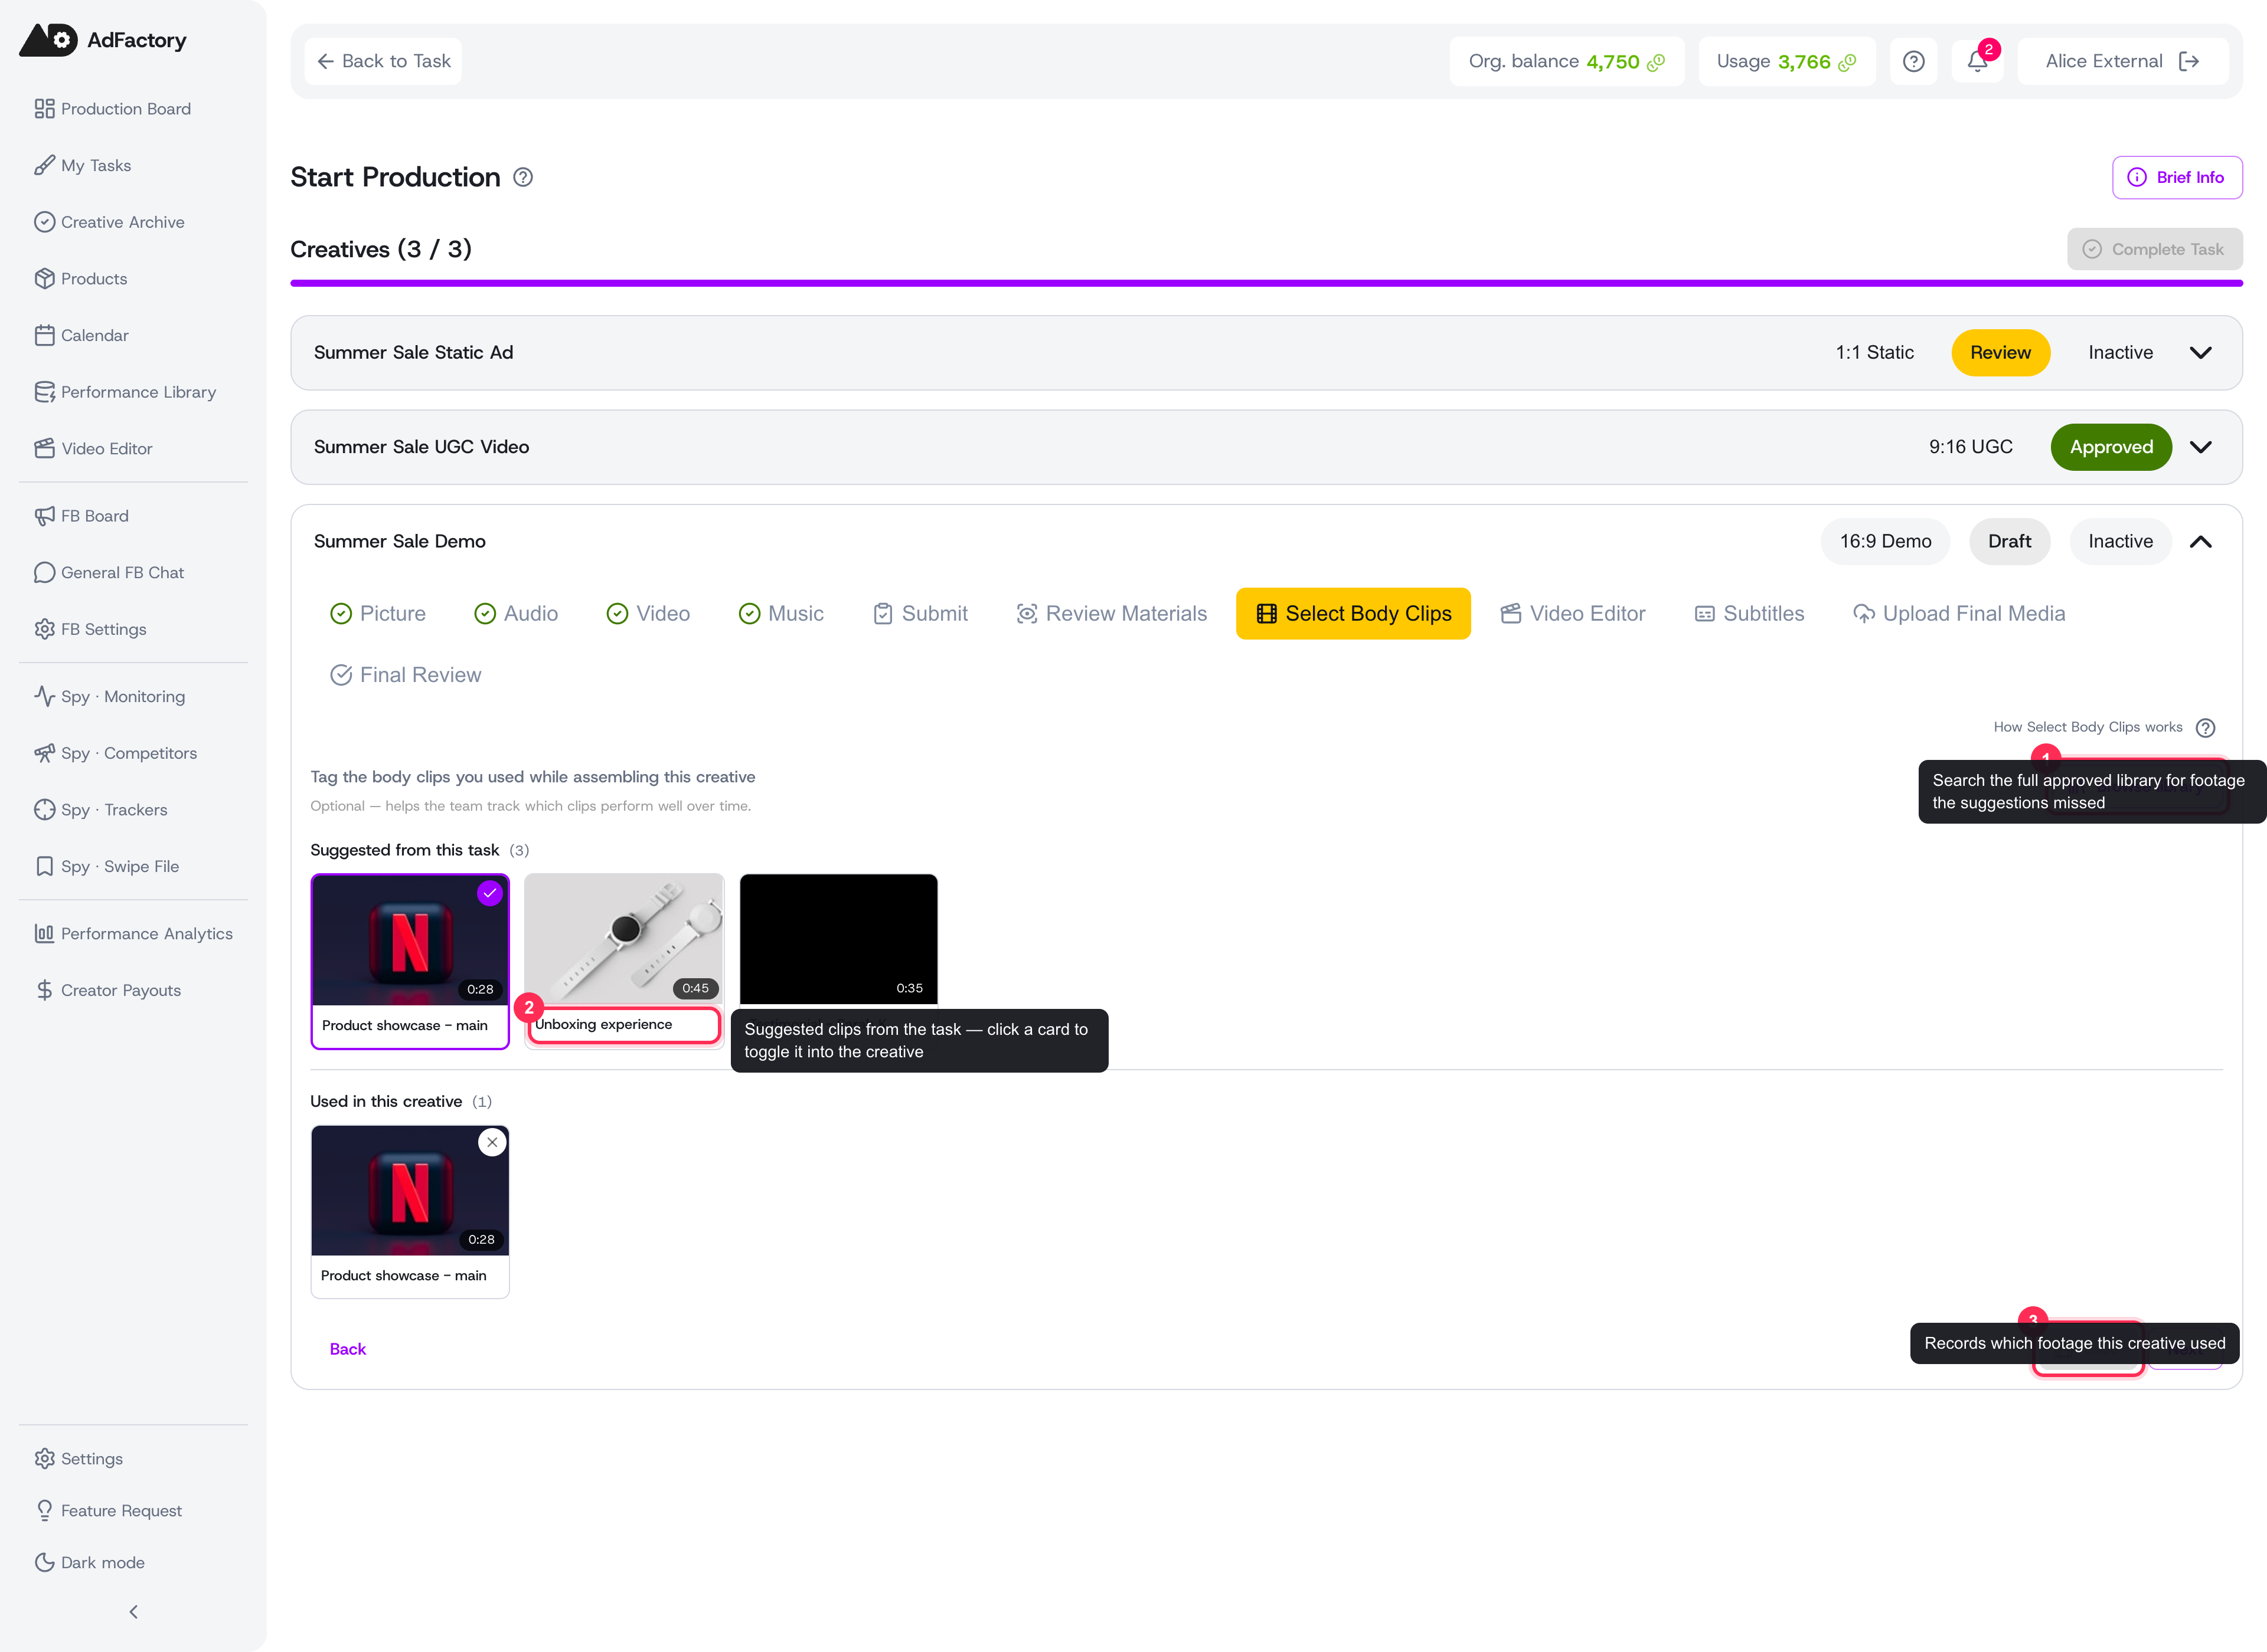Click Inactive on Summer Sale Demo
The image size is (2267, 1652).
[x=2121, y=541]
